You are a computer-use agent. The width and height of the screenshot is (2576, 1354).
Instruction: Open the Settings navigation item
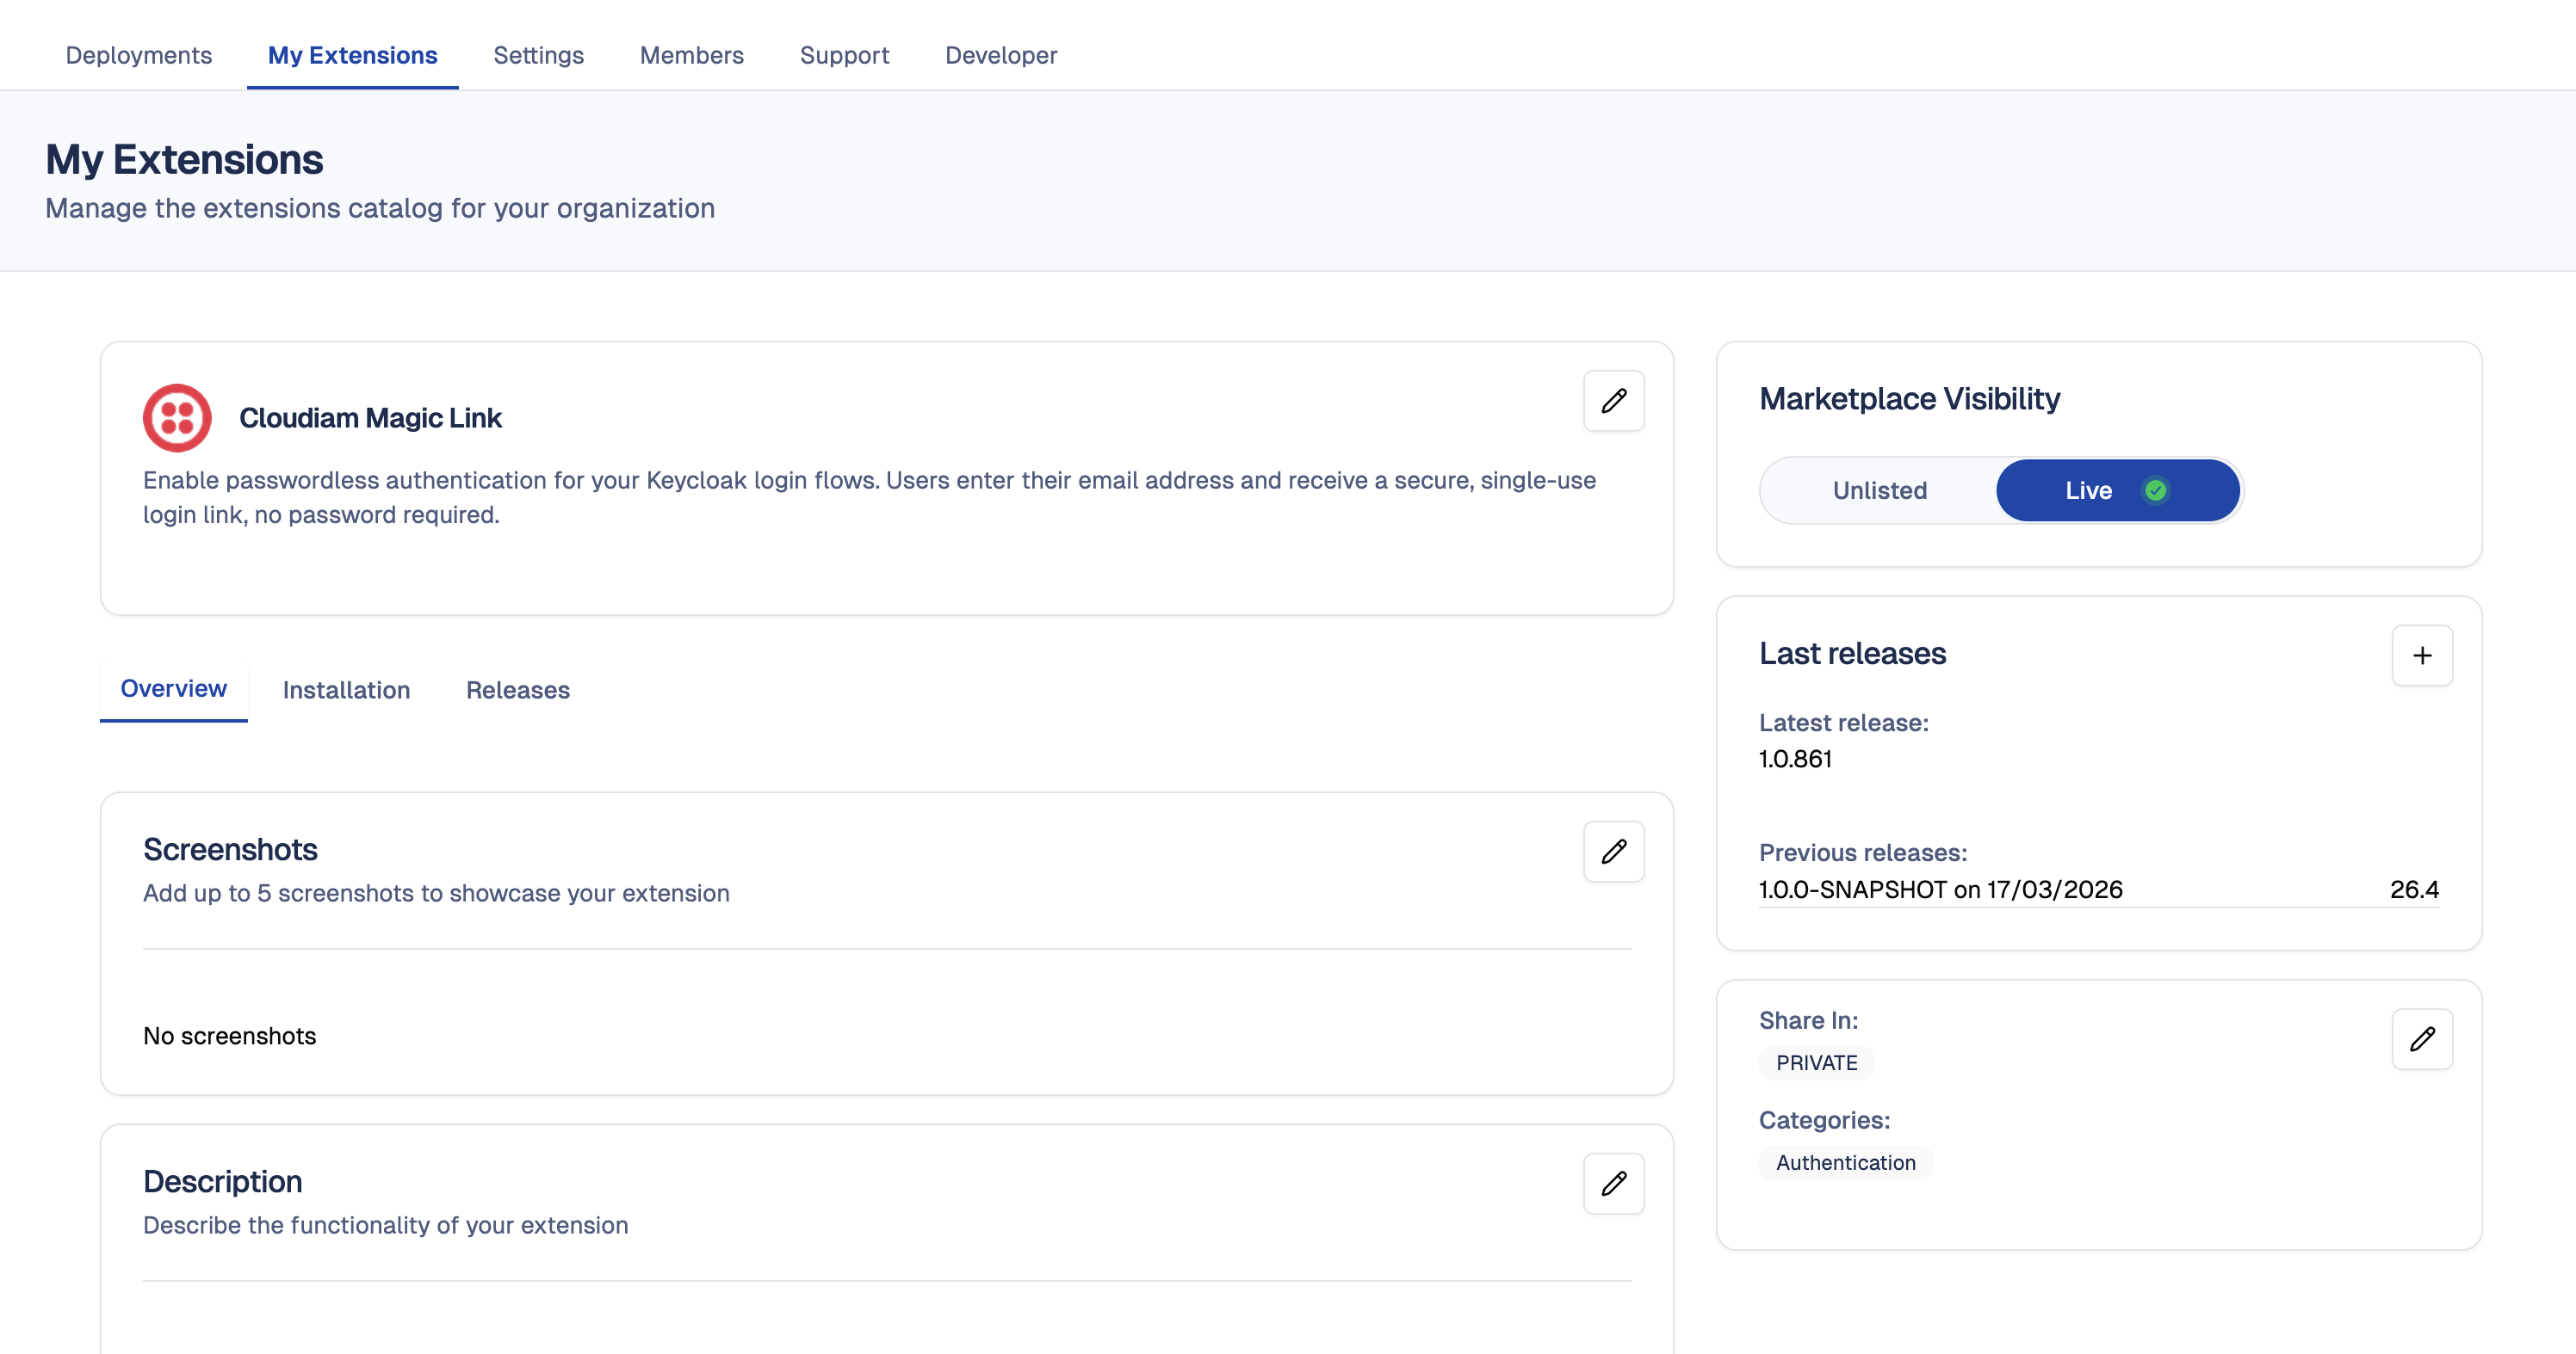pyautogui.click(x=538, y=55)
